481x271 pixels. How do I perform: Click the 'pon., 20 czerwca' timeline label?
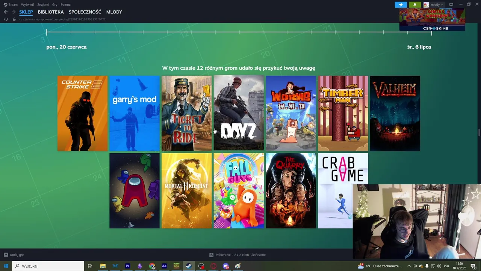click(x=67, y=47)
